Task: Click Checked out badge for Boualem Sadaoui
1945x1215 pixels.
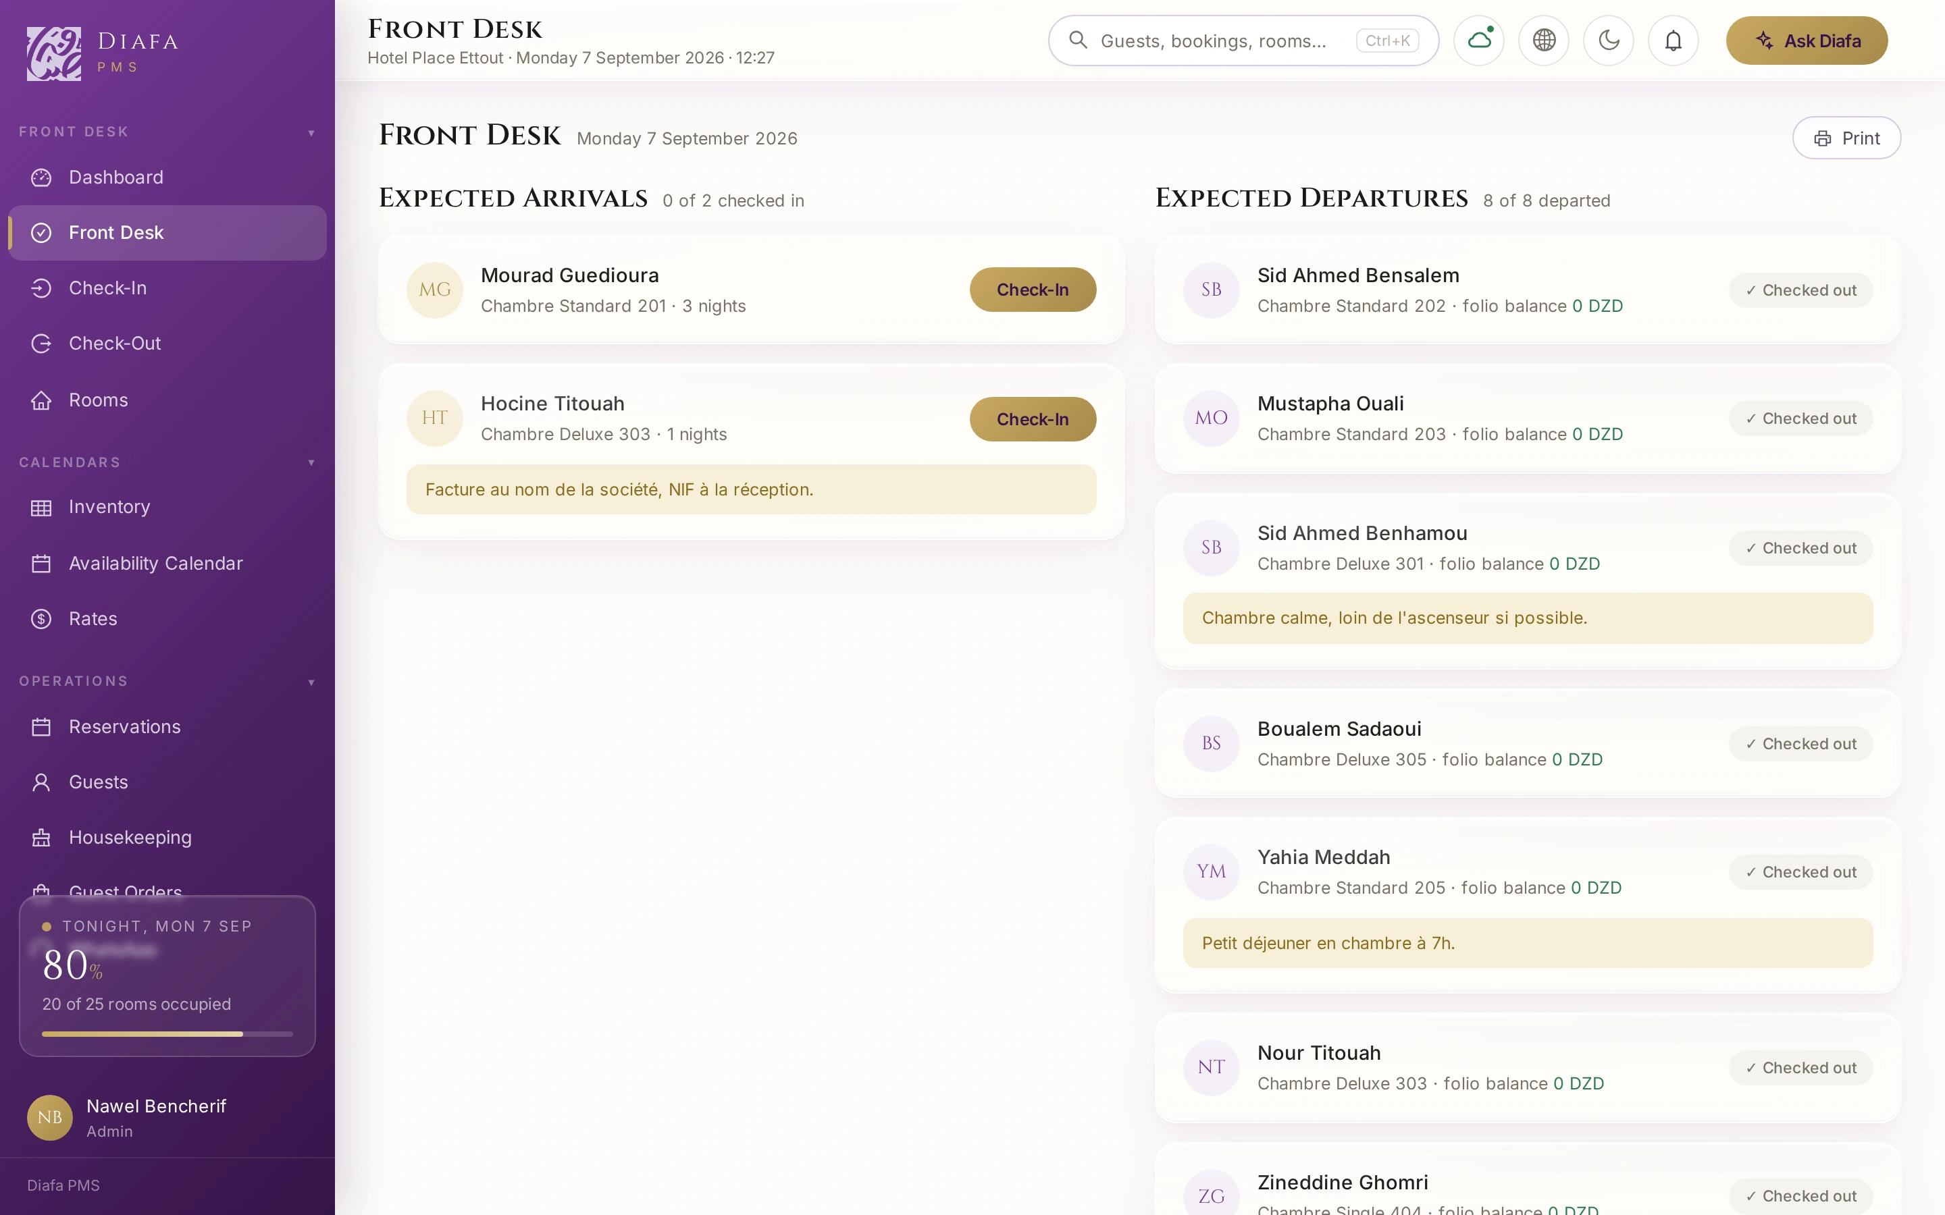Action: click(1801, 745)
